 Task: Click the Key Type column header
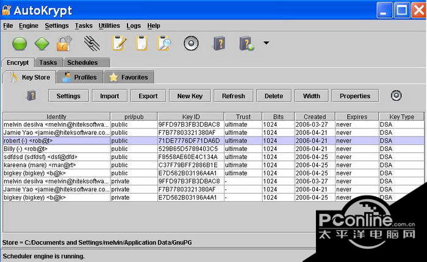[x=401, y=117]
